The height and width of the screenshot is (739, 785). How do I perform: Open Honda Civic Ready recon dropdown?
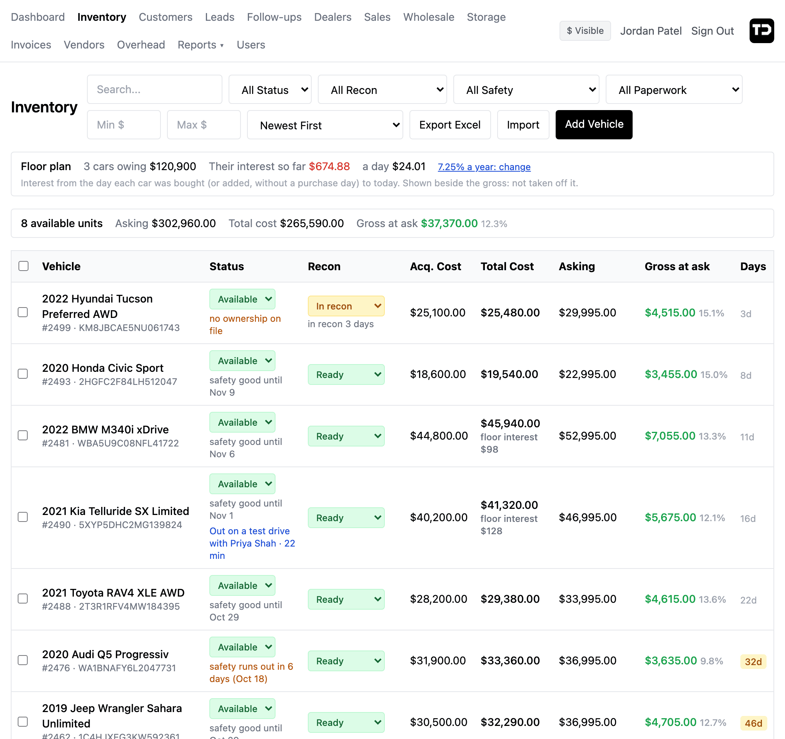pyautogui.click(x=346, y=375)
